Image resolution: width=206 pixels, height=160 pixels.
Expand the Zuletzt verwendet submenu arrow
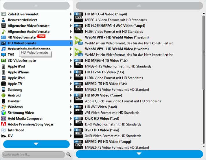[x=71, y=14]
